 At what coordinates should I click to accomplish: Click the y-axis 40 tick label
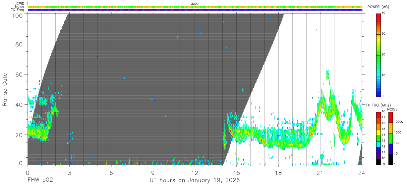point(19,105)
